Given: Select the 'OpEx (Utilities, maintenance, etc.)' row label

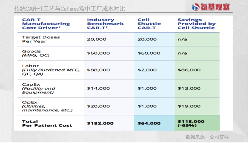Looking at the screenshot, I should click(x=47, y=106).
